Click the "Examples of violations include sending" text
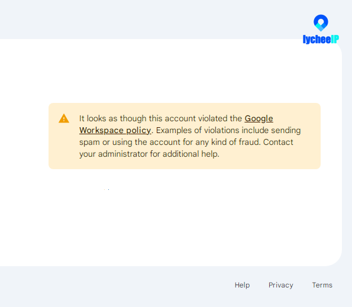 228,130
